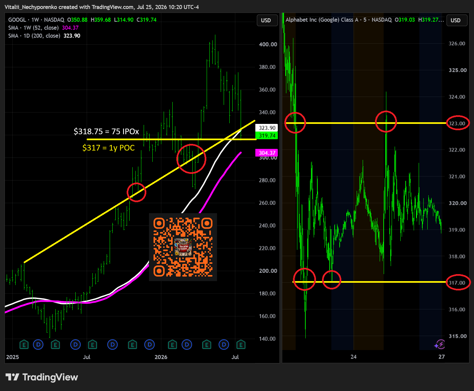474x391 pixels.
Task: Click the $317 = 1y POC annotation
Action: (109, 148)
